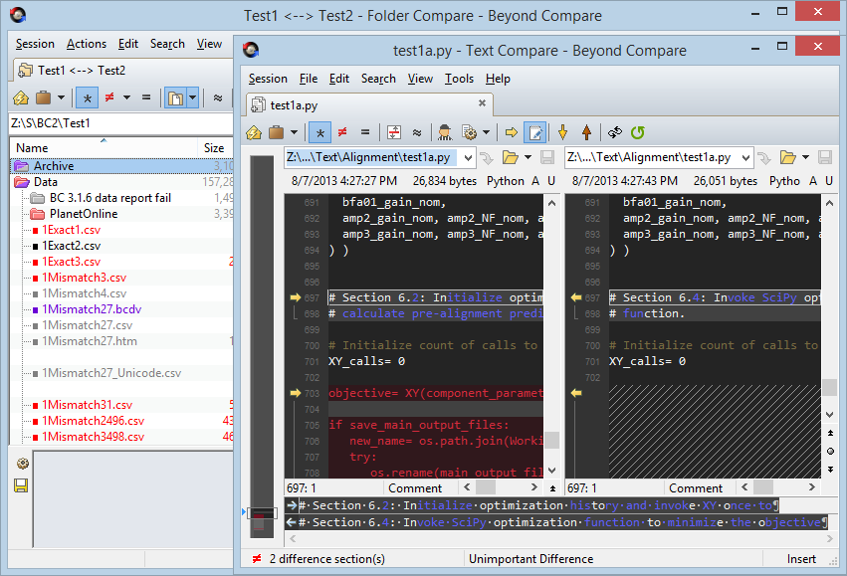This screenshot has width=847, height=576.
Task: Jump to Next Difference down arrow
Action: [x=562, y=131]
